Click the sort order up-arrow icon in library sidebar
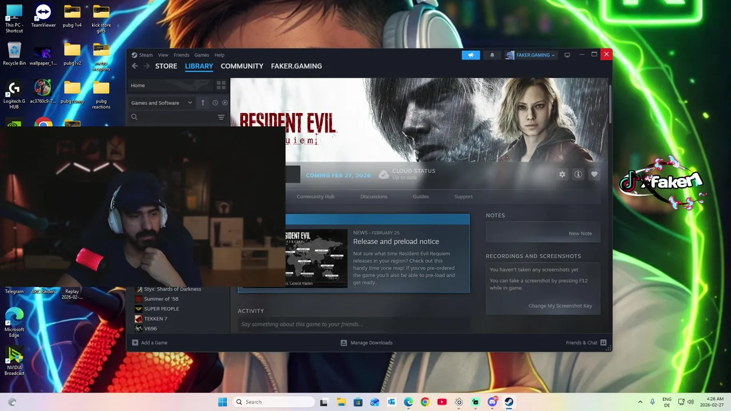Viewport: 731px width, 411px height. click(203, 103)
